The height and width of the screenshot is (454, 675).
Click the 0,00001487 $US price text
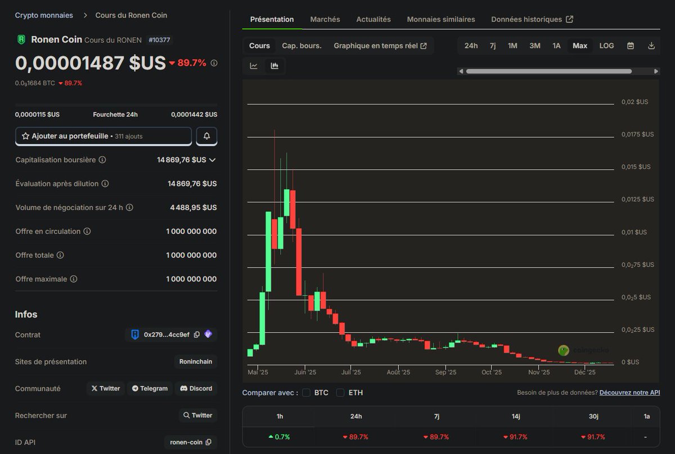[91, 63]
